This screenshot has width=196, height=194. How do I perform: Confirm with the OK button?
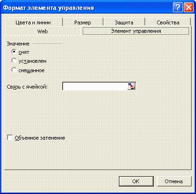(x=136, y=181)
